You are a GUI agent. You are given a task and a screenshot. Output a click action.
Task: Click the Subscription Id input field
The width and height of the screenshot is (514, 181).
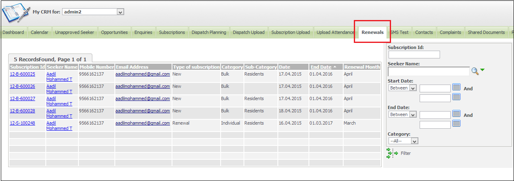(414, 55)
